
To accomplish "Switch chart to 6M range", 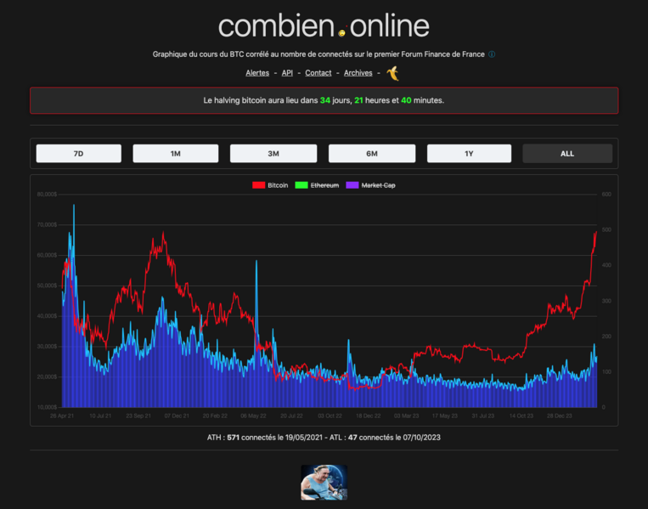I will (x=372, y=154).
